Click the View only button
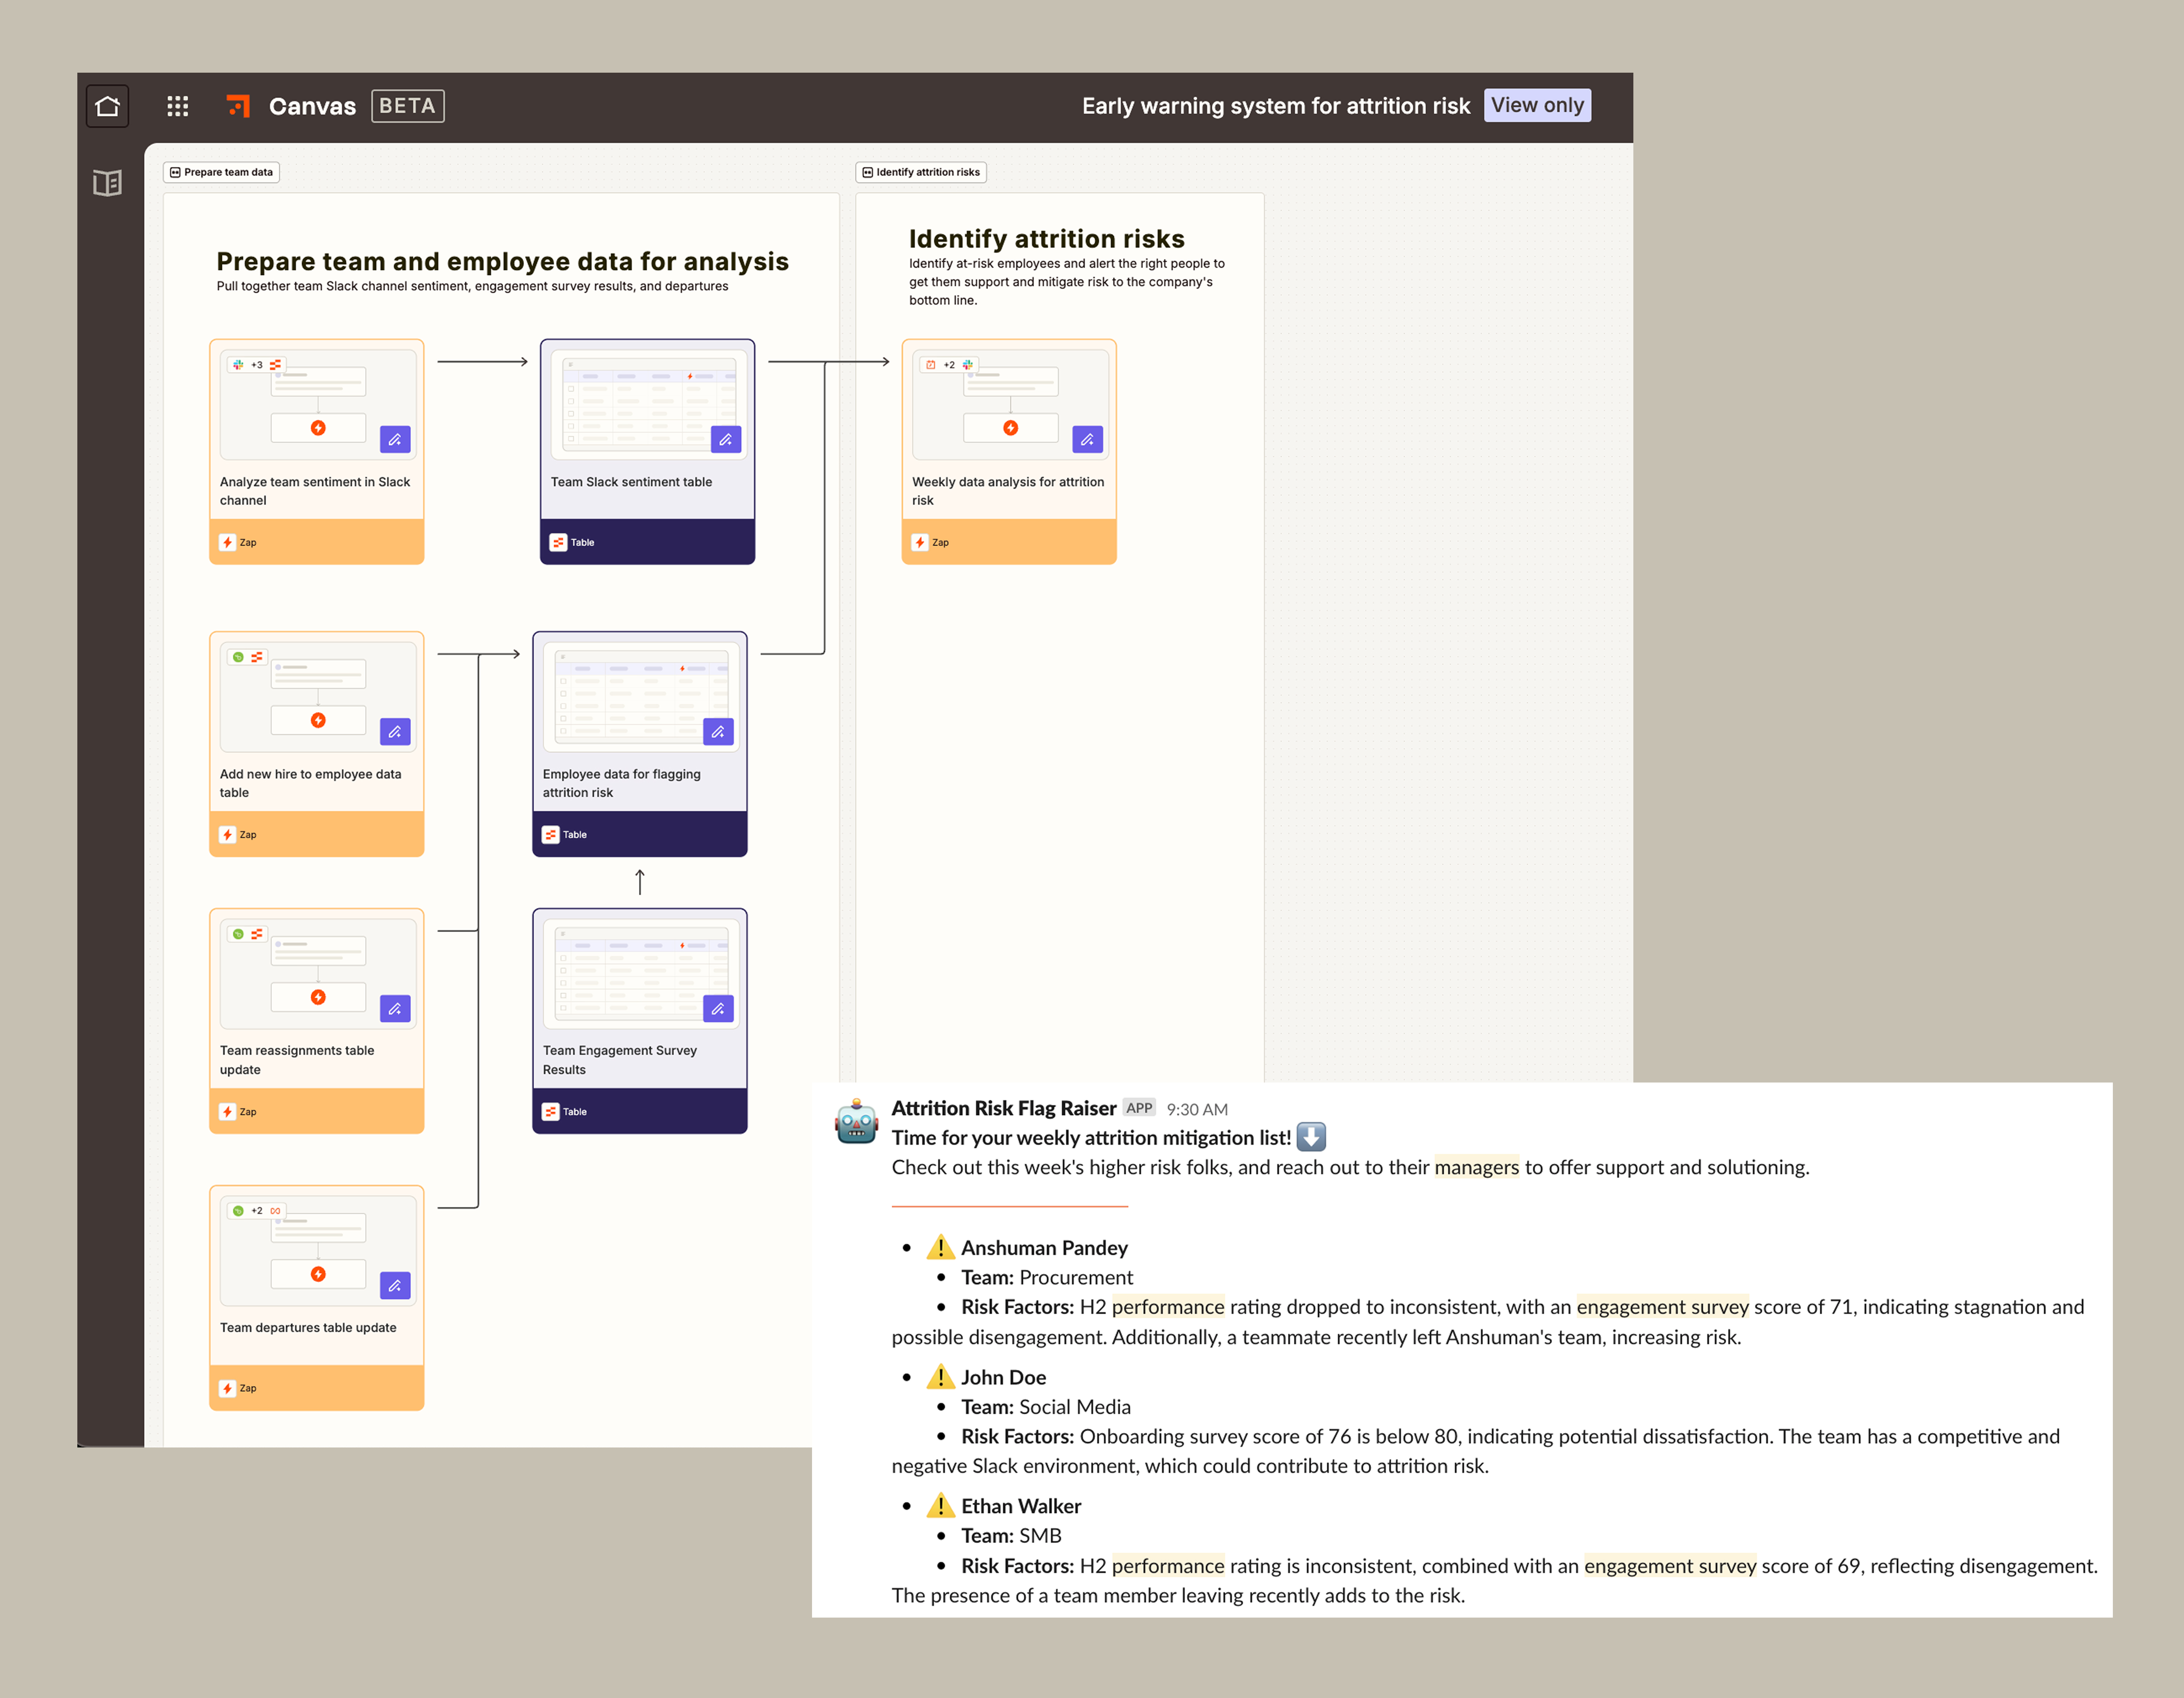The height and width of the screenshot is (1698, 2184). (x=1537, y=105)
